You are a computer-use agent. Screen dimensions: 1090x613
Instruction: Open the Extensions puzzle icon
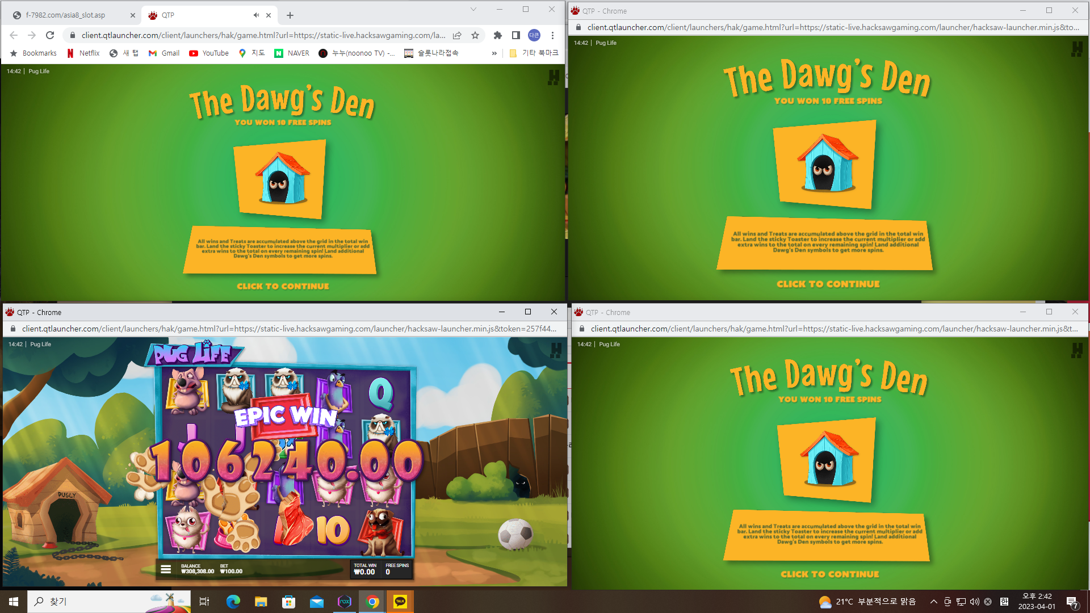498,35
